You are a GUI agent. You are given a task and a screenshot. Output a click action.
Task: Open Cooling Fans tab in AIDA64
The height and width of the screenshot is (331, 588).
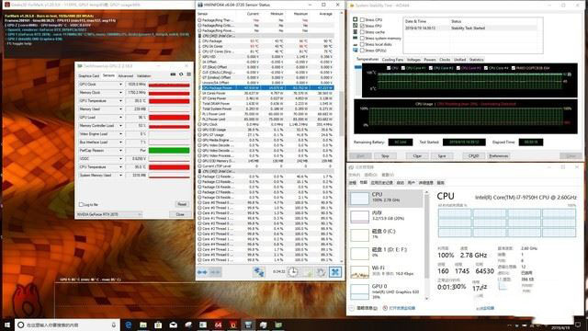pyautogui.click(x=392, y=60)
